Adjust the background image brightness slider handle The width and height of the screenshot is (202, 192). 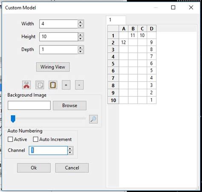(x=13, y=119)
